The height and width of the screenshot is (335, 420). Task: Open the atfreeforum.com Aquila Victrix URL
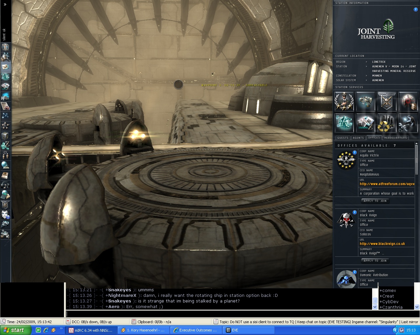click(387, 184)
